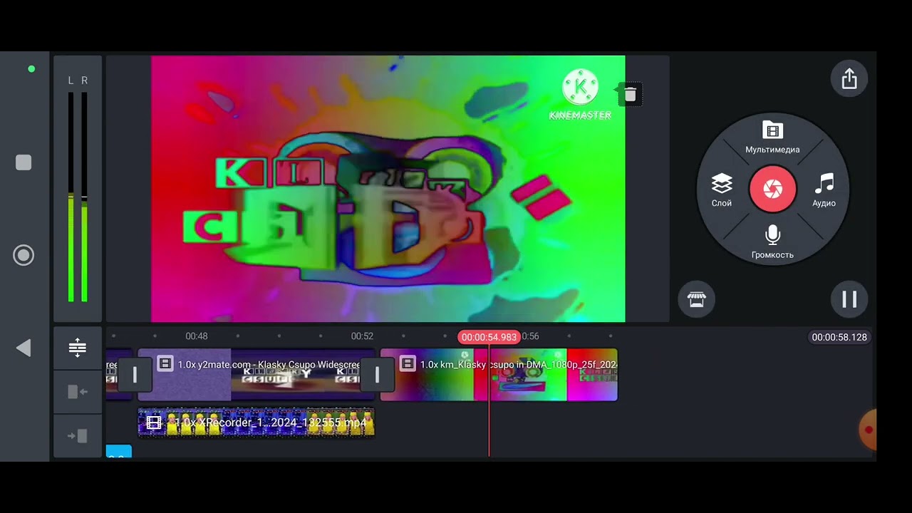
Task: Expand the timeline tracks view
Action: [78, 348]
